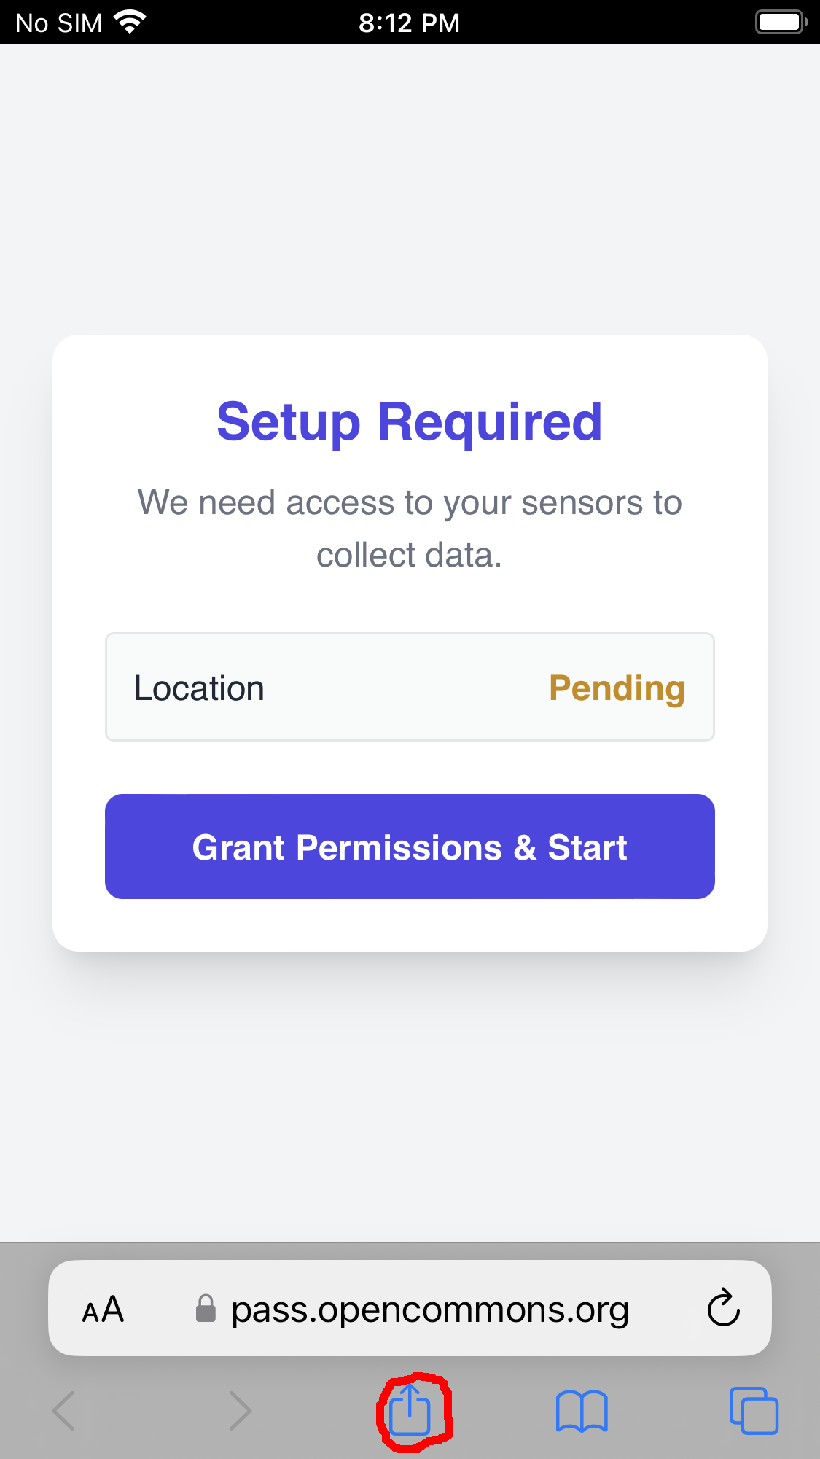Tap the battery indicator in the status bar
This screenshot has height=1459, width=820.
[781, 23]
